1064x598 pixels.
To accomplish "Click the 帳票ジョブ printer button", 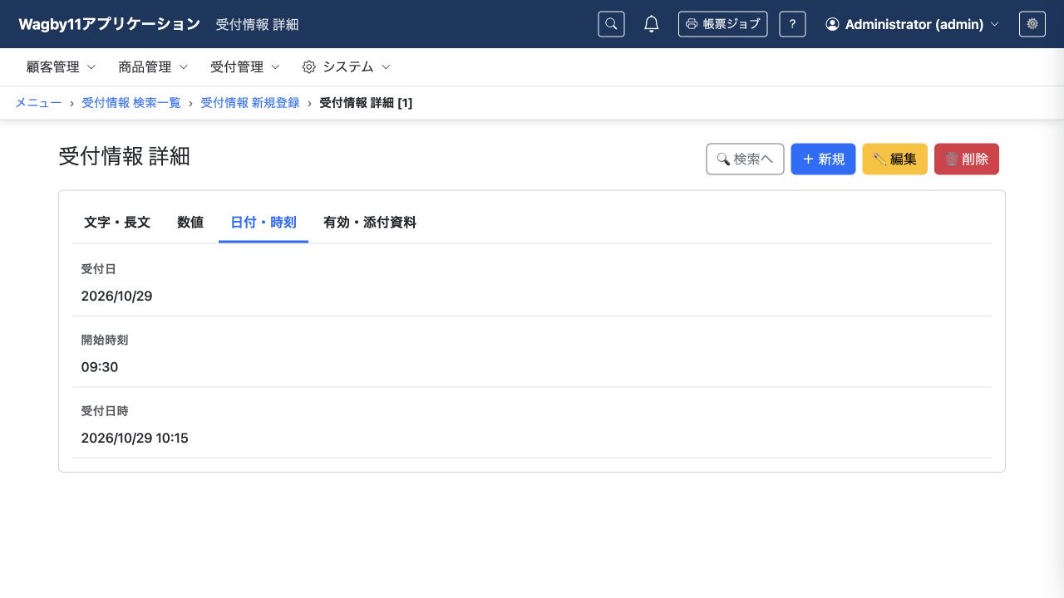I will (x=722, y=24).
